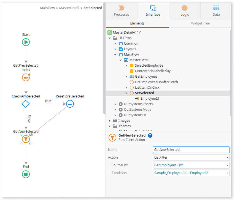Expand the OutSystemsUI reference
The image size is (235, 201).
[x=115, y=115]
